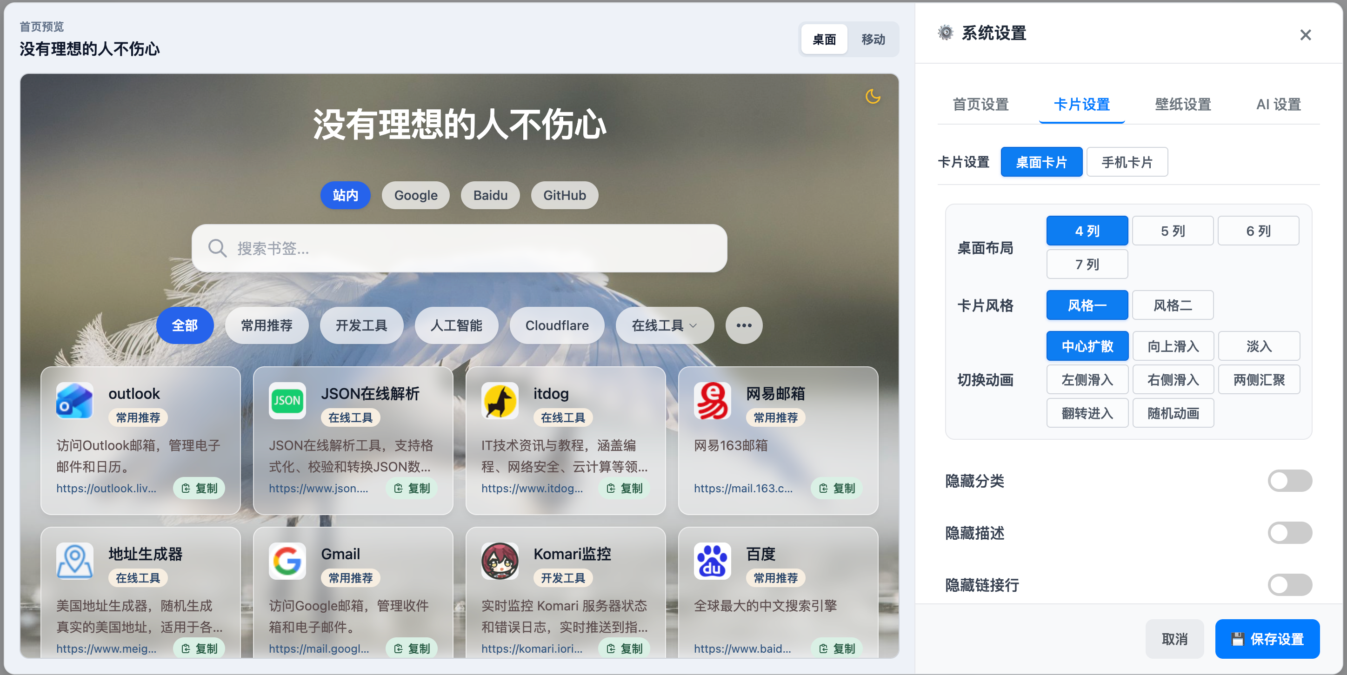Open the more categories ellipsis button
Screen dimensions: 1347x675
tap(744, 325)
